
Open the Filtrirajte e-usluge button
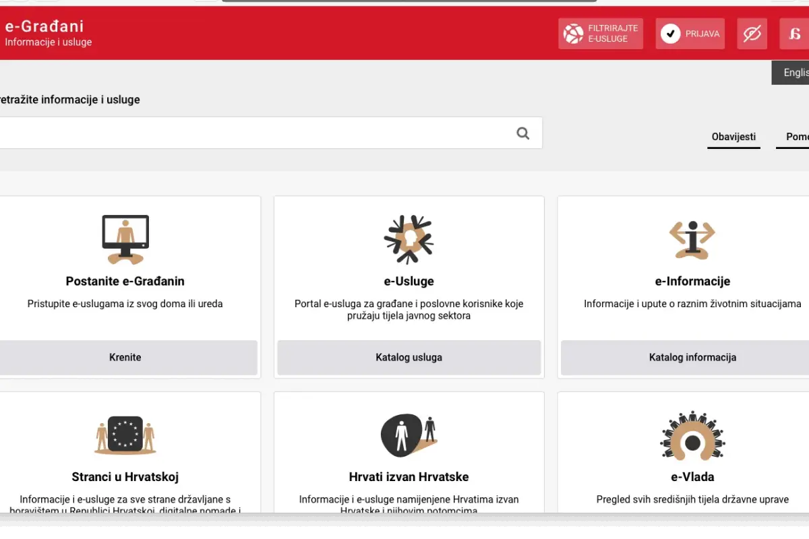point(601,34)
